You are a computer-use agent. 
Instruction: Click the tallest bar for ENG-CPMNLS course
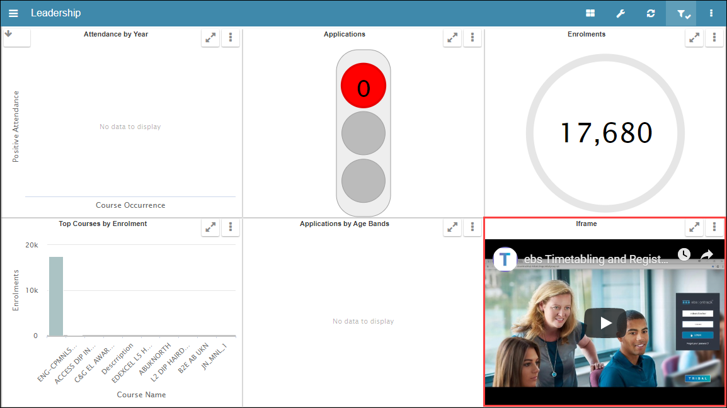pos(55,296)
